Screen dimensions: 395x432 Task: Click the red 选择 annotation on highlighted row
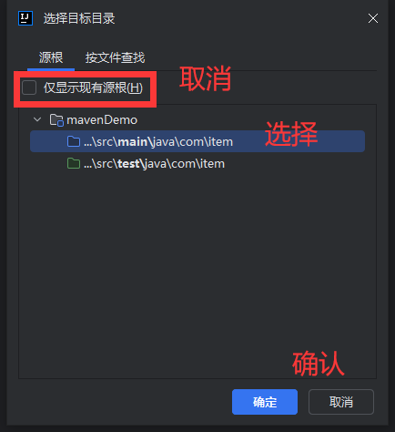[x=291, y=134]
